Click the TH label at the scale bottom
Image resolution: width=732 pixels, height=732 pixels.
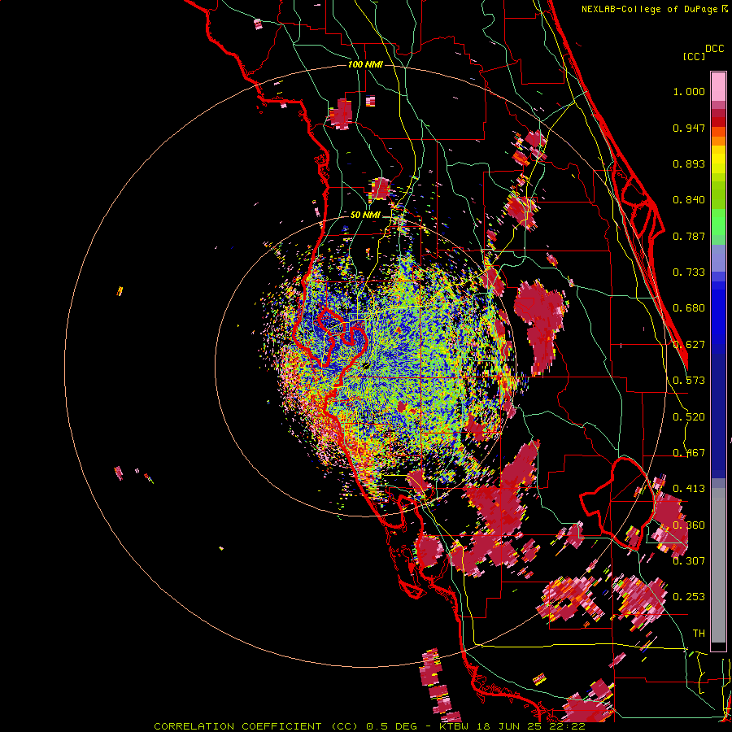pyautogui.click(x=699, y=634)
